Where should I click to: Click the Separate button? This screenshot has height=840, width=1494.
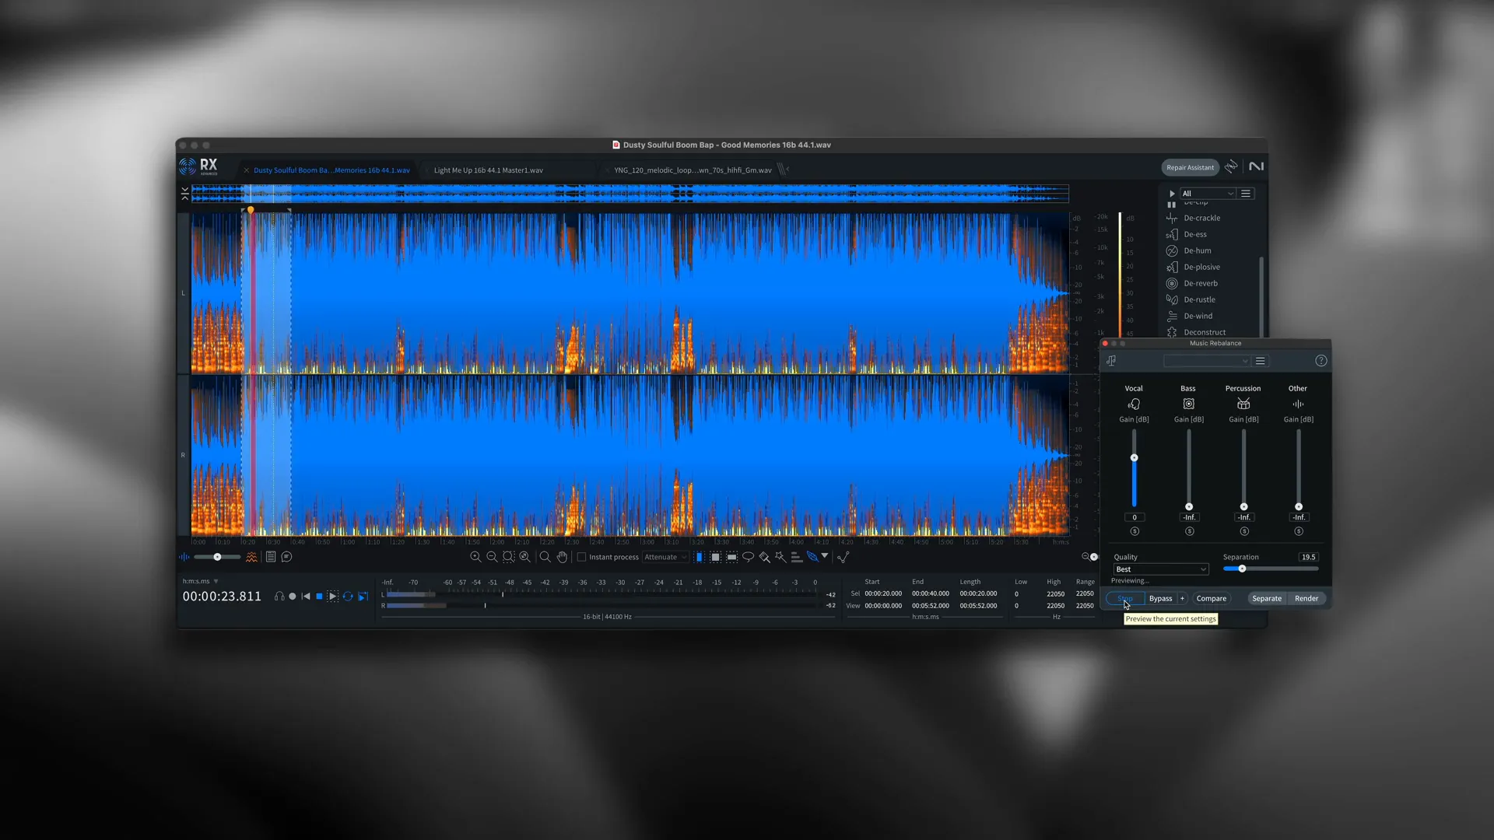(x=1266, y=598)
